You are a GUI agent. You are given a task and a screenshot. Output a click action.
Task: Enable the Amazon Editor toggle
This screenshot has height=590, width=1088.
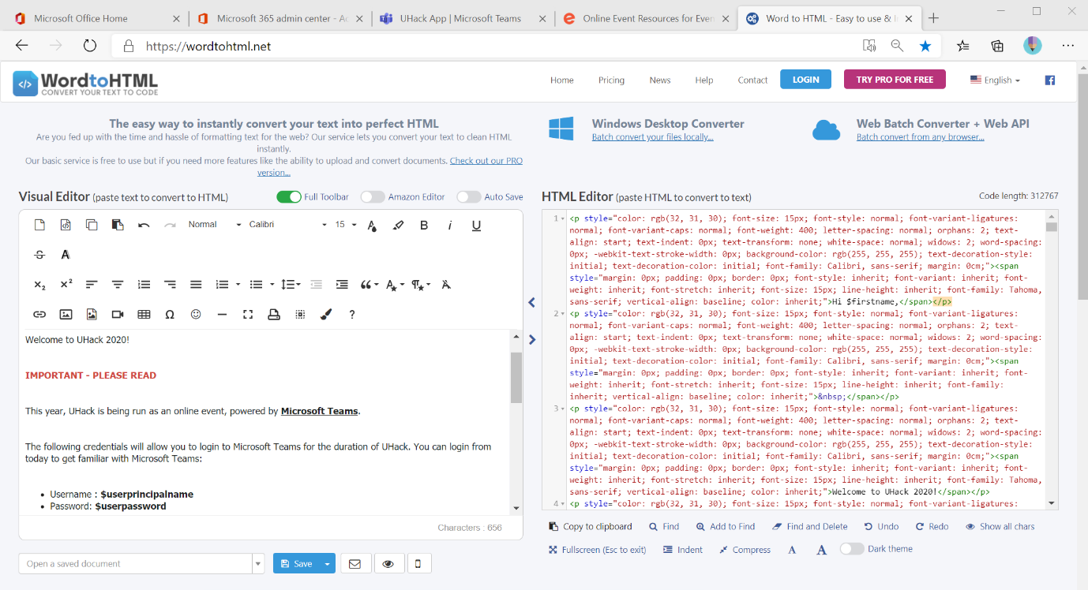coord(373,197)
